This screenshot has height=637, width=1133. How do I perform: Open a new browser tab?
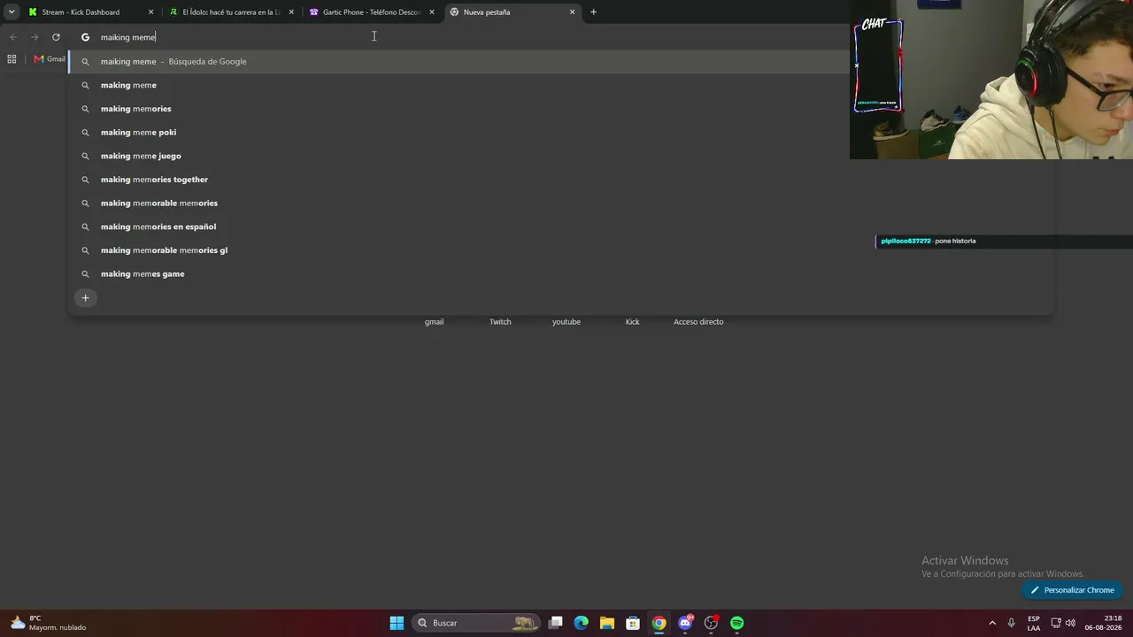[594, 12]
